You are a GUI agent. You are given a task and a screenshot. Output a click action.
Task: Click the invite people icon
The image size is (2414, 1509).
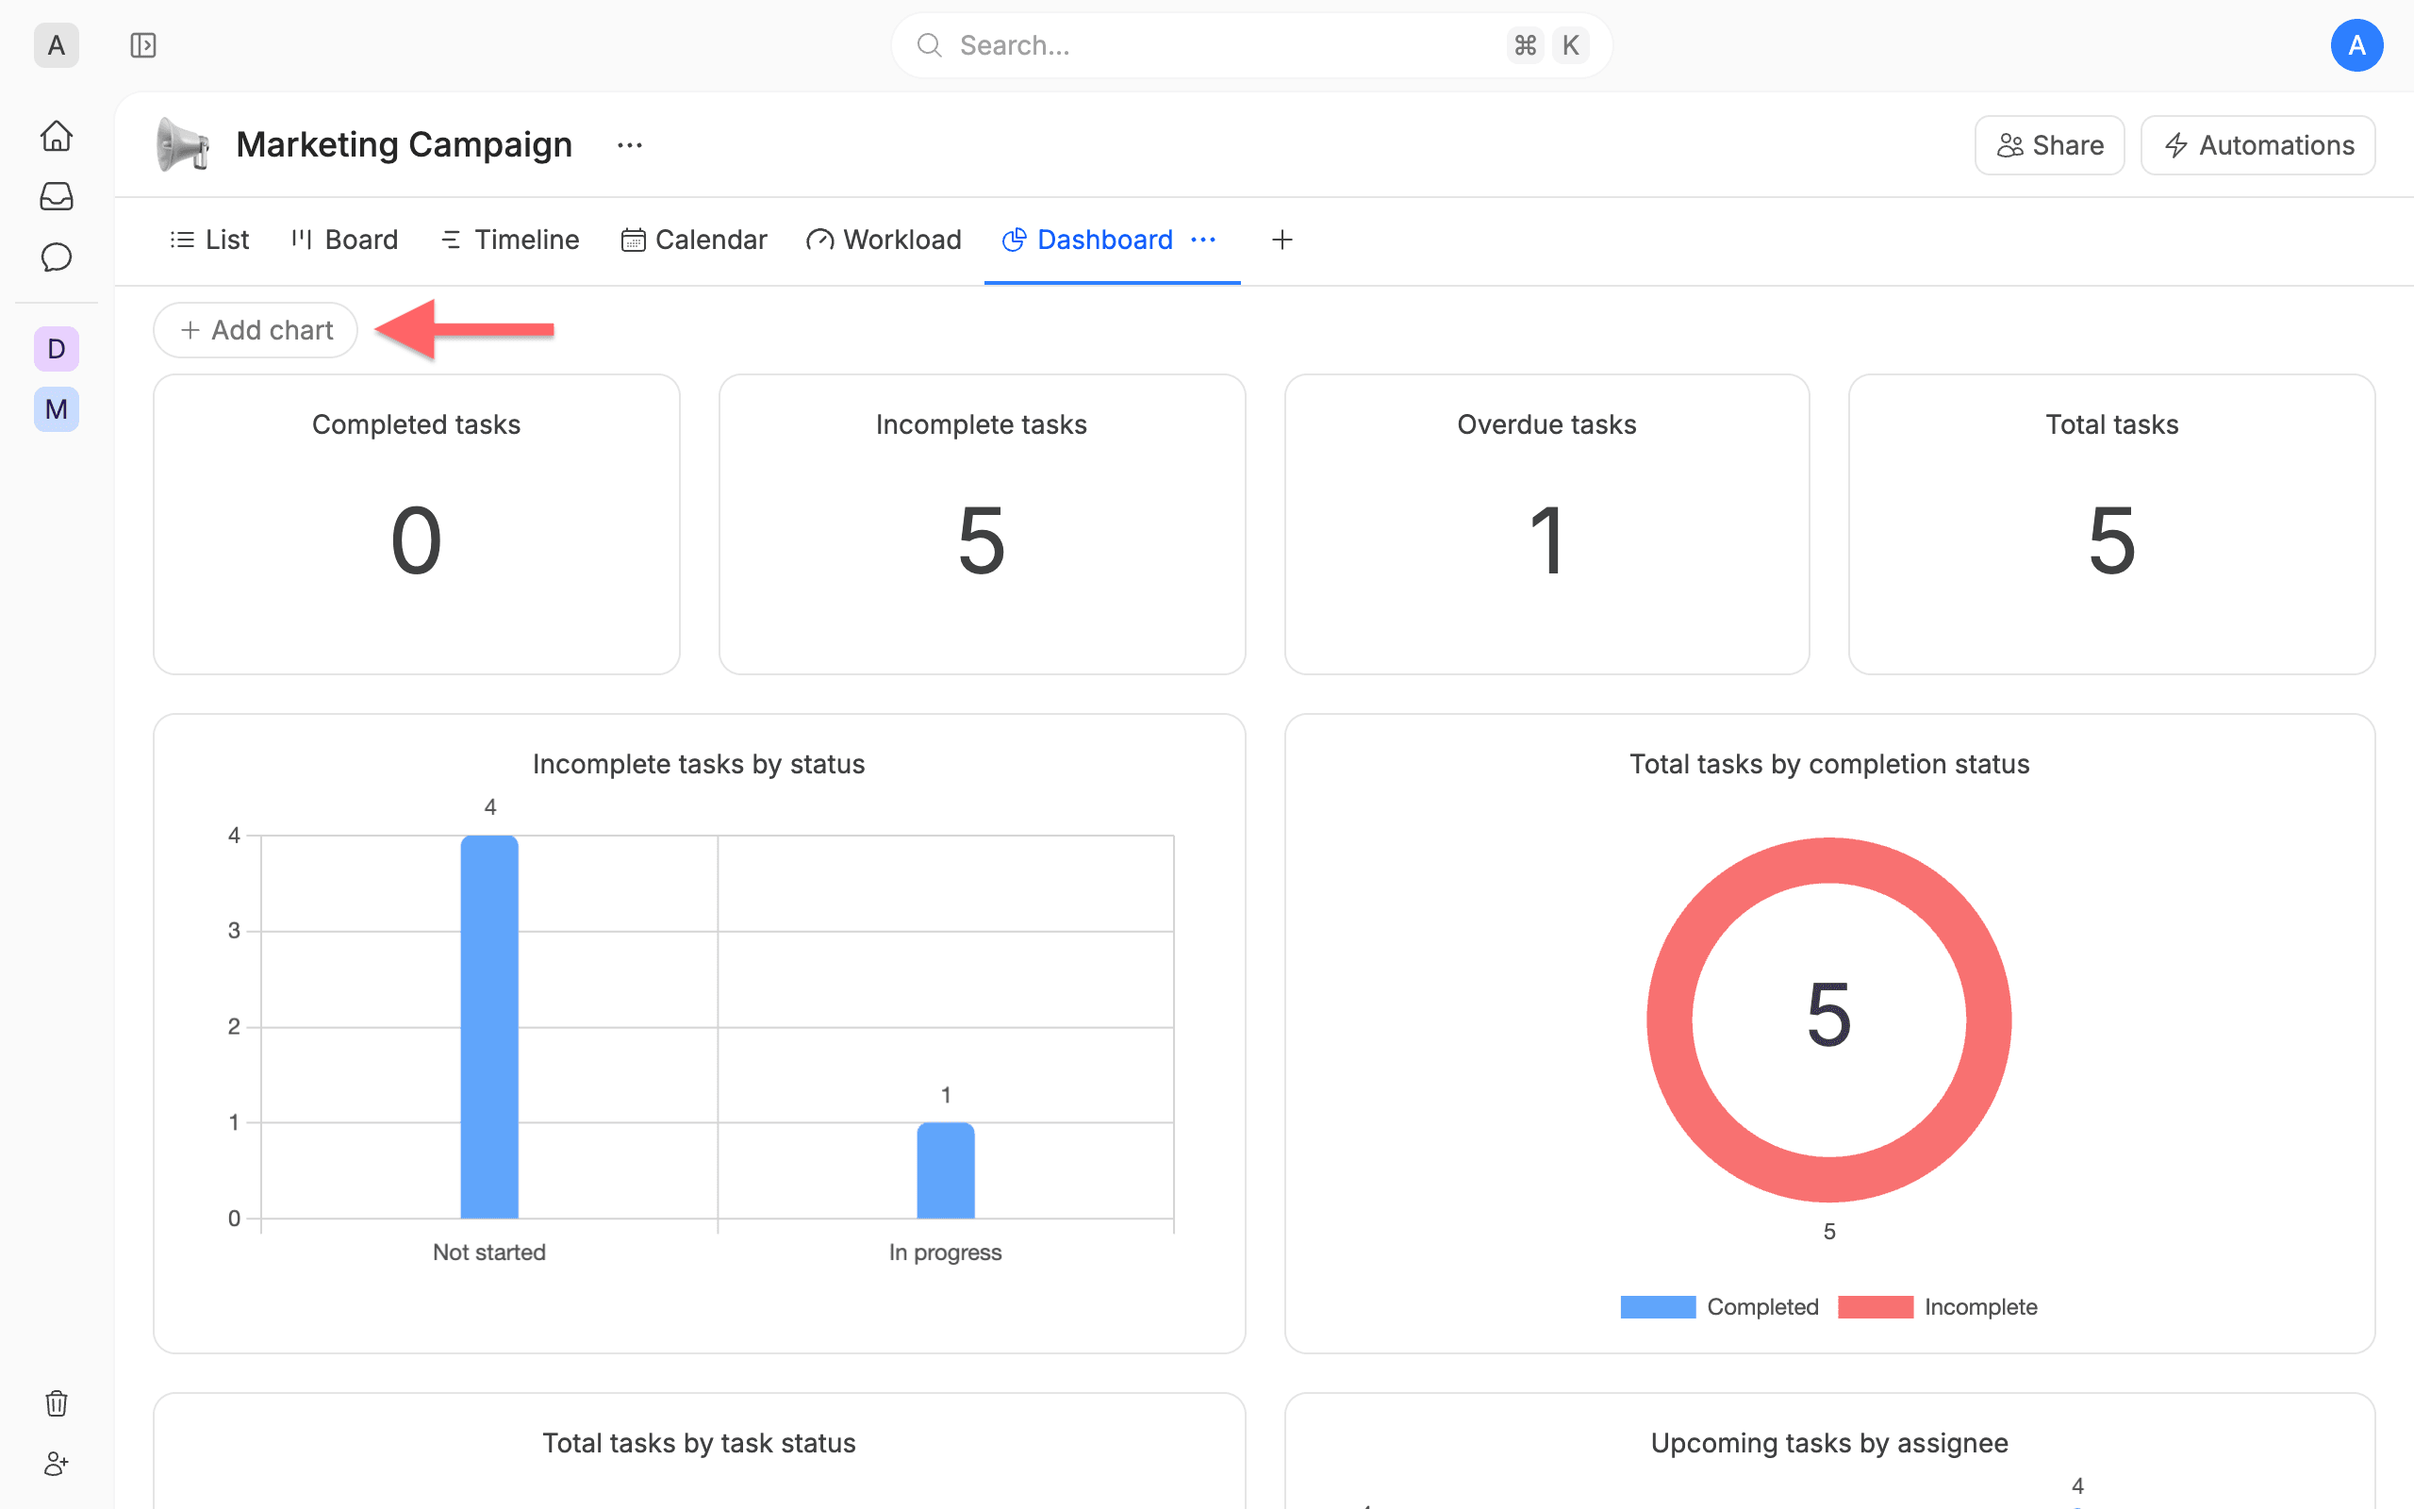click(56, 1464)
